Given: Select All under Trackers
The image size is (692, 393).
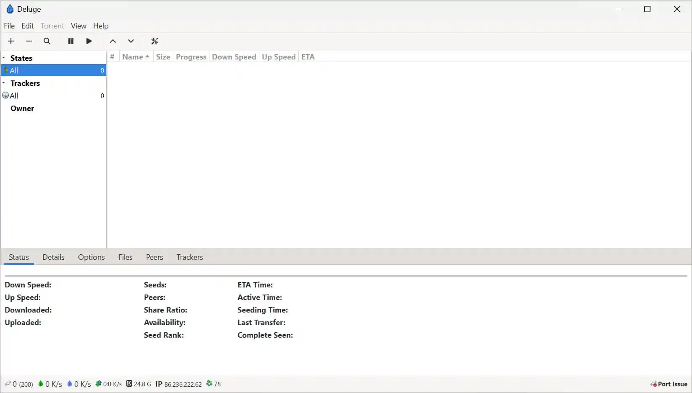Looking at the screenshot, I should [x=54, y=96].
